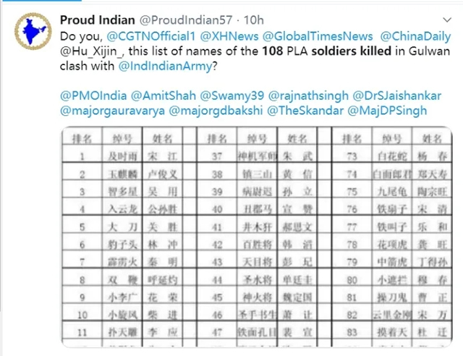Screen dimensions: 463x356
Task: Open the @ProudIndian57 handle link
Action: [x=186, y=20]
